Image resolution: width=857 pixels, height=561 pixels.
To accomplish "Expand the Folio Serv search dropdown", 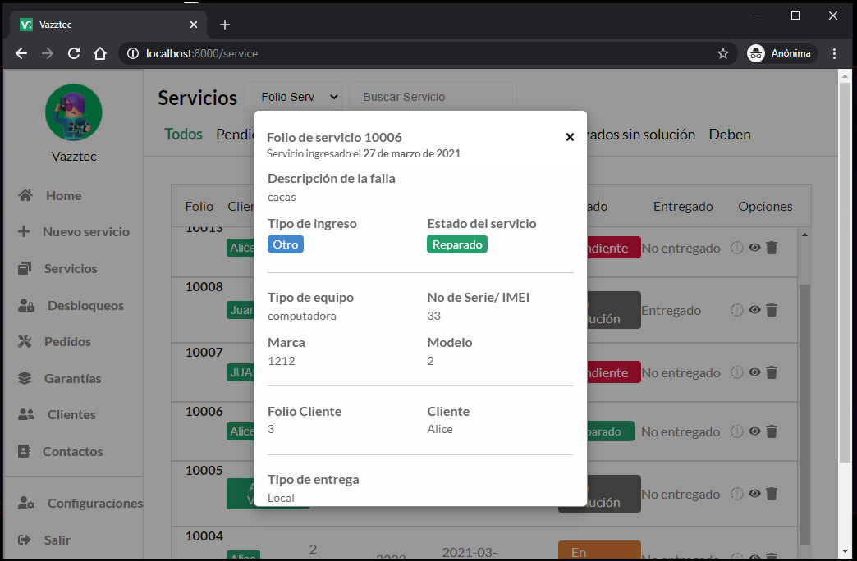I will tap(293, 97).
